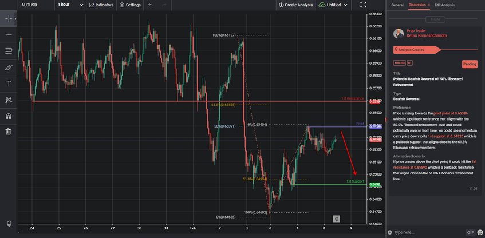
Task: Click the 'pivot point of 0.65386' highlighted text
Action: click(451, 113)
